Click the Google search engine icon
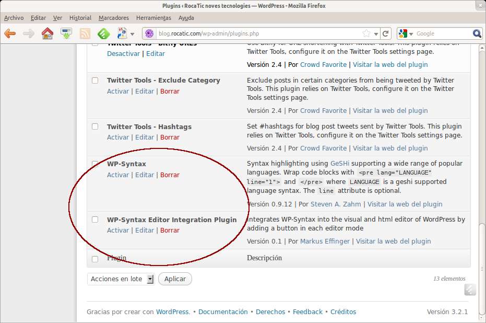 pyautogui.click(x=402, y=33)
